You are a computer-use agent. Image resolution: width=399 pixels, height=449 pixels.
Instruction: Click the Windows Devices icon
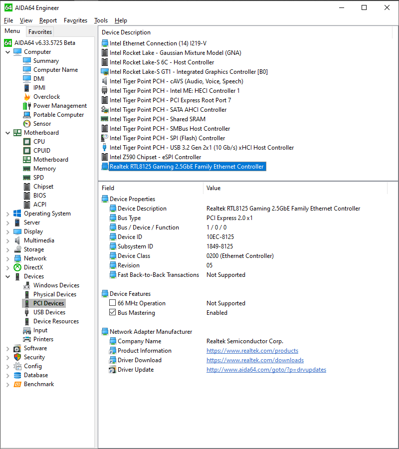click(27, 285)
